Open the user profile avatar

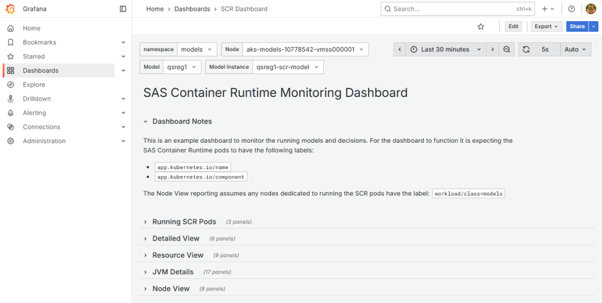click(x=591, y=9)
